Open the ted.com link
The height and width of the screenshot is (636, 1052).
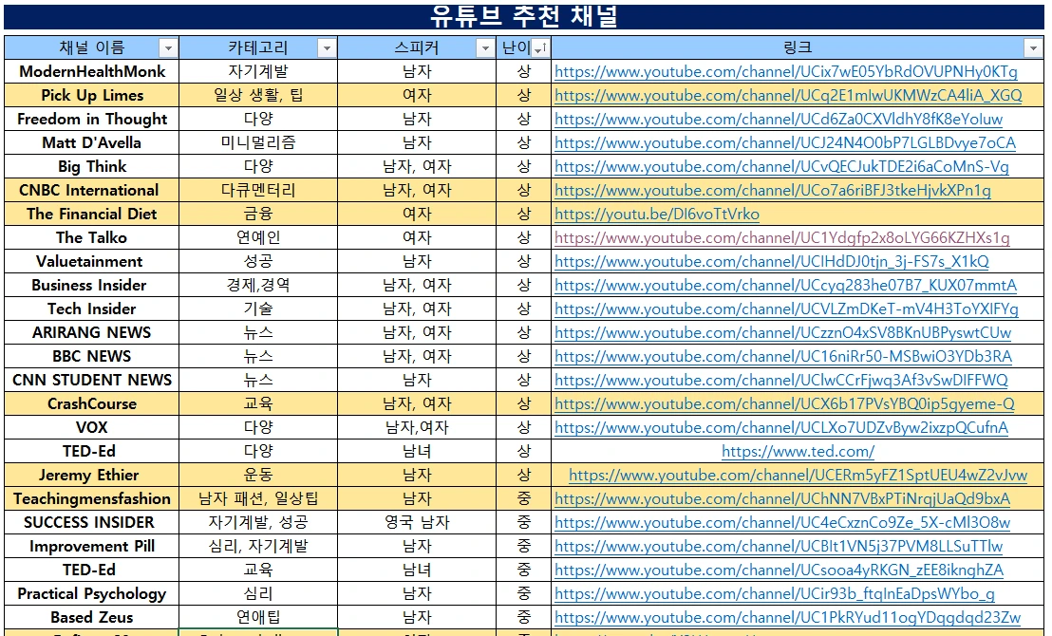click(798, 452)
